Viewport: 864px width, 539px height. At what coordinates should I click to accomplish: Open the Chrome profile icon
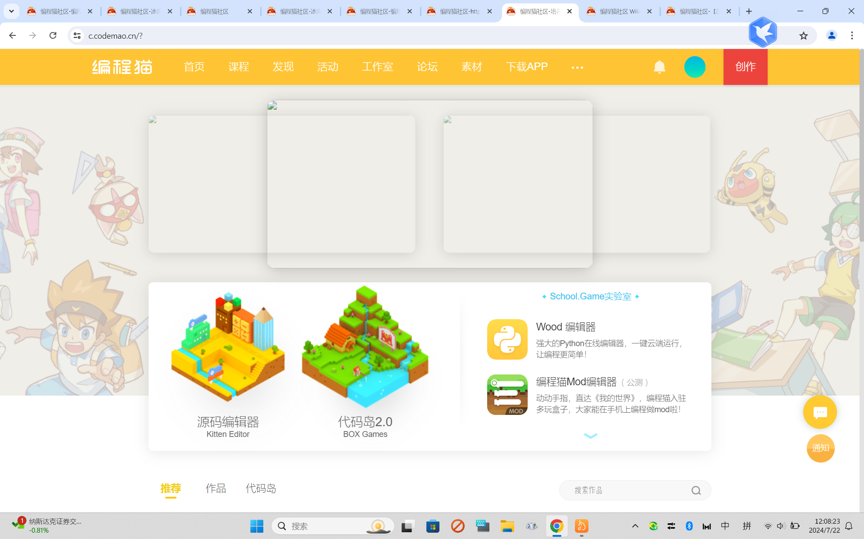pyautogui.click(x=832, y=36)
